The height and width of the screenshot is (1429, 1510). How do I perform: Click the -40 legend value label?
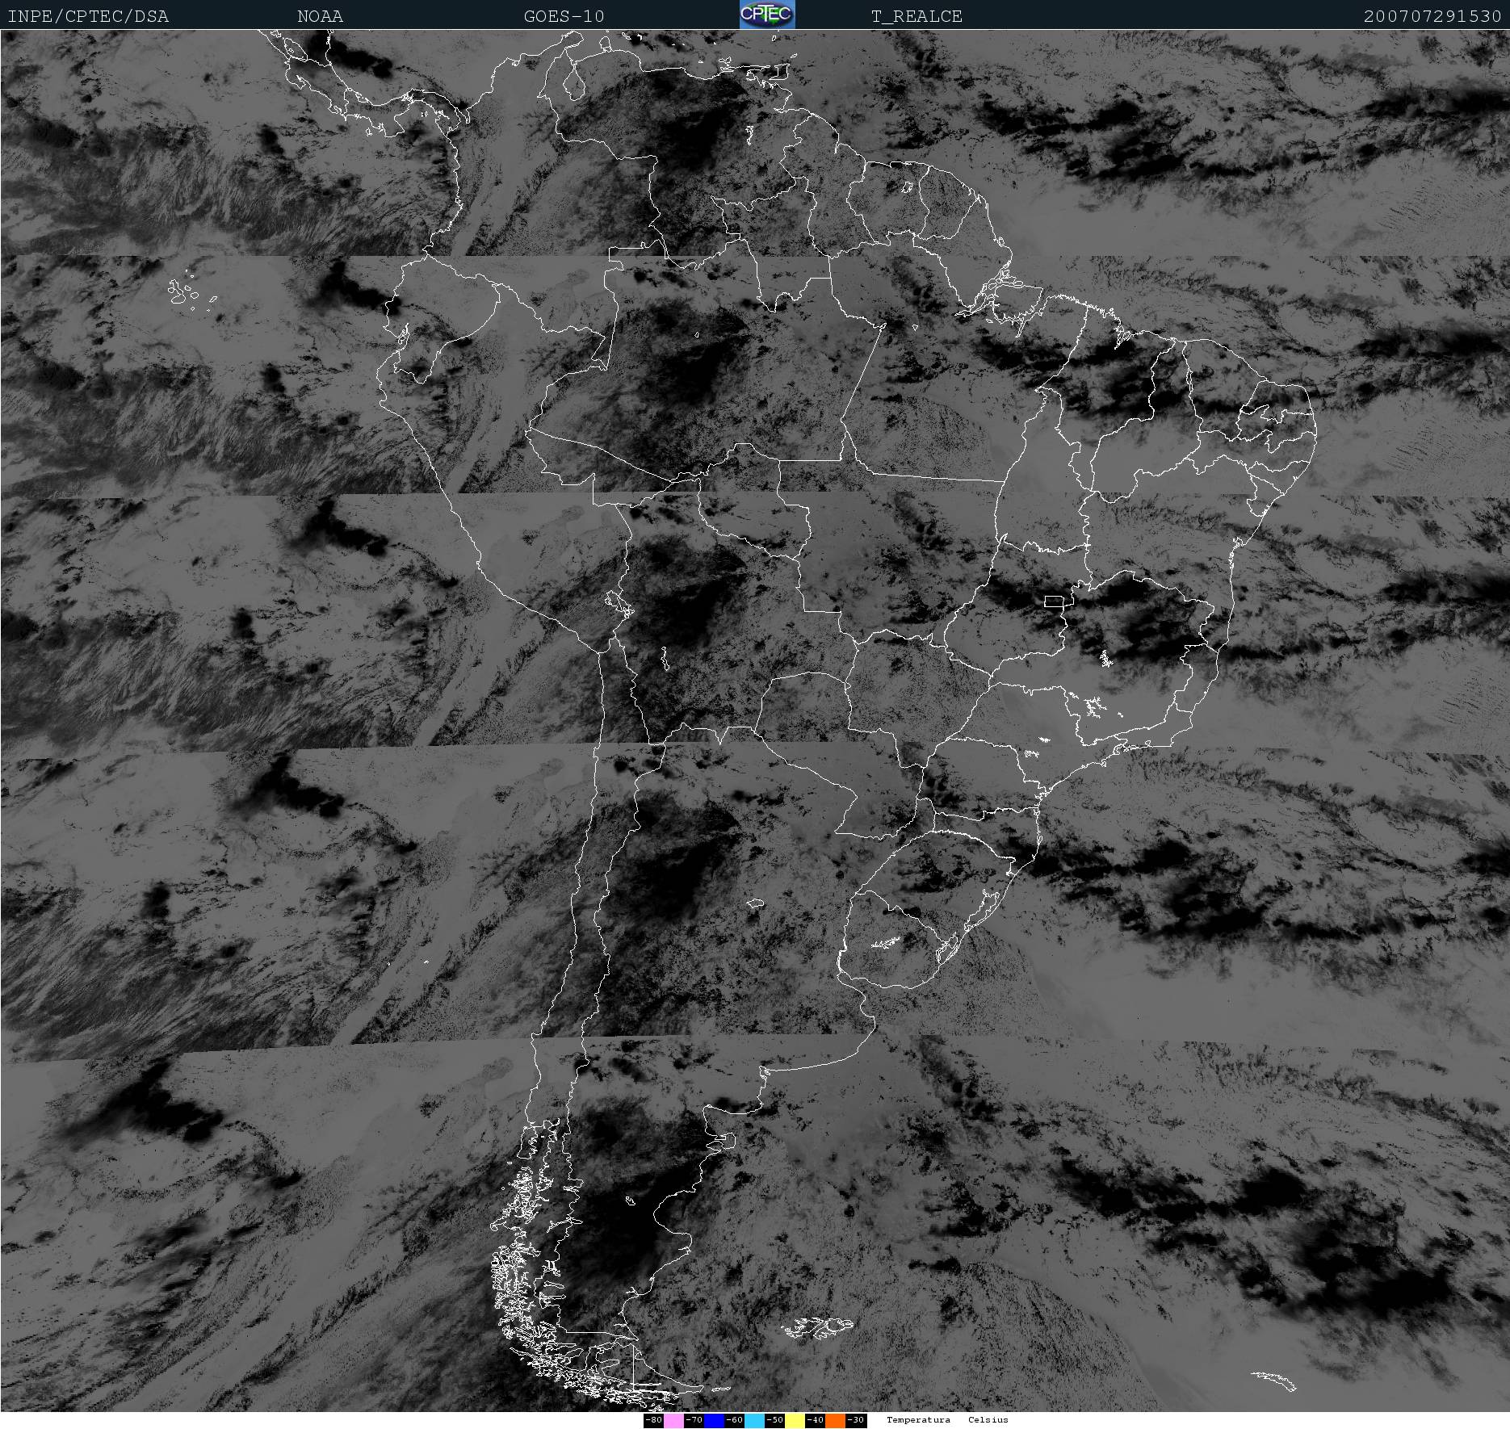tap(815, 1420)
